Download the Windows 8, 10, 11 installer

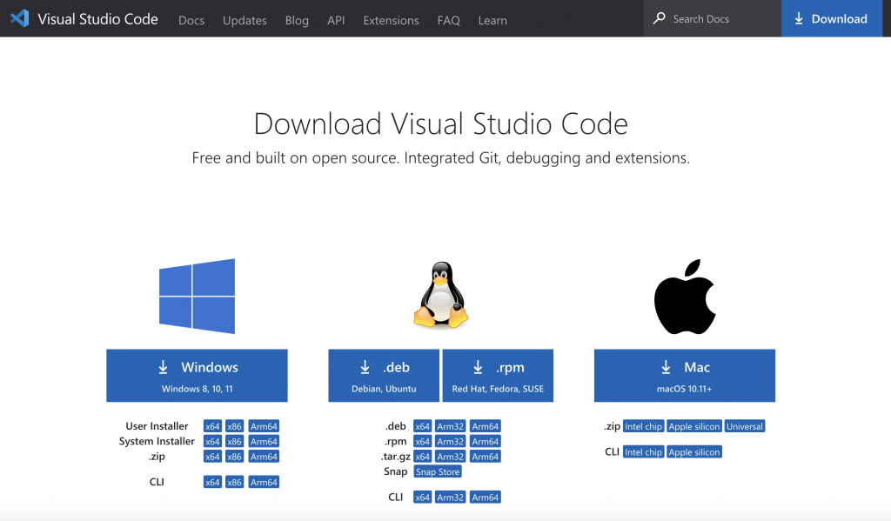tap(197, 376)
